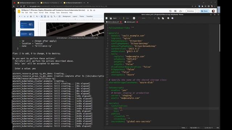This screenshot has width=232, height=130.
Task: Click the Find and Replace icon in Pluma
Action: (x=173, y=18)
